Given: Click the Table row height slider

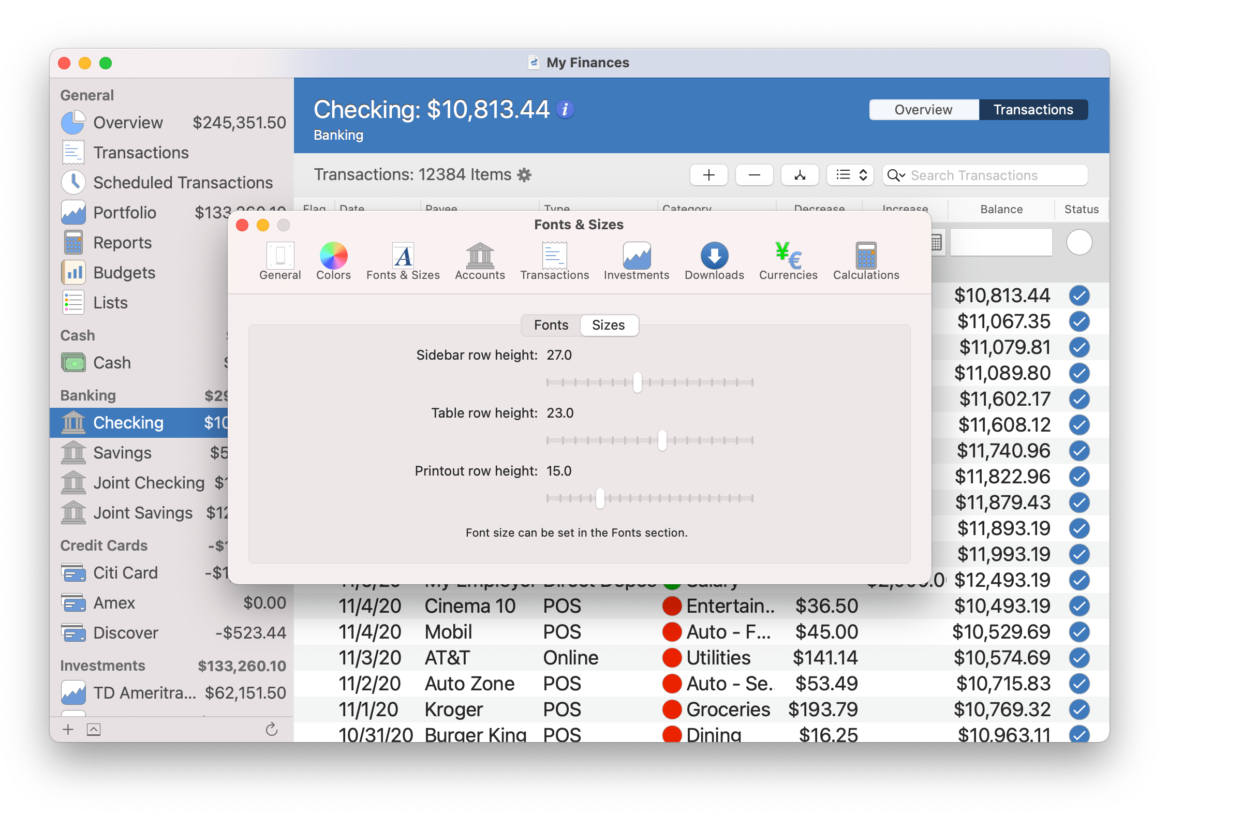Looking at the screenshot, I should (x=662, y=440).
